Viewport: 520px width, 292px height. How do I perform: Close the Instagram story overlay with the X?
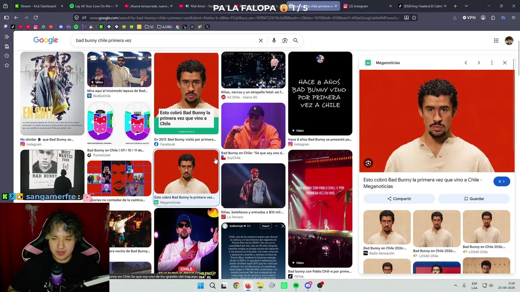tap(283, 226)
